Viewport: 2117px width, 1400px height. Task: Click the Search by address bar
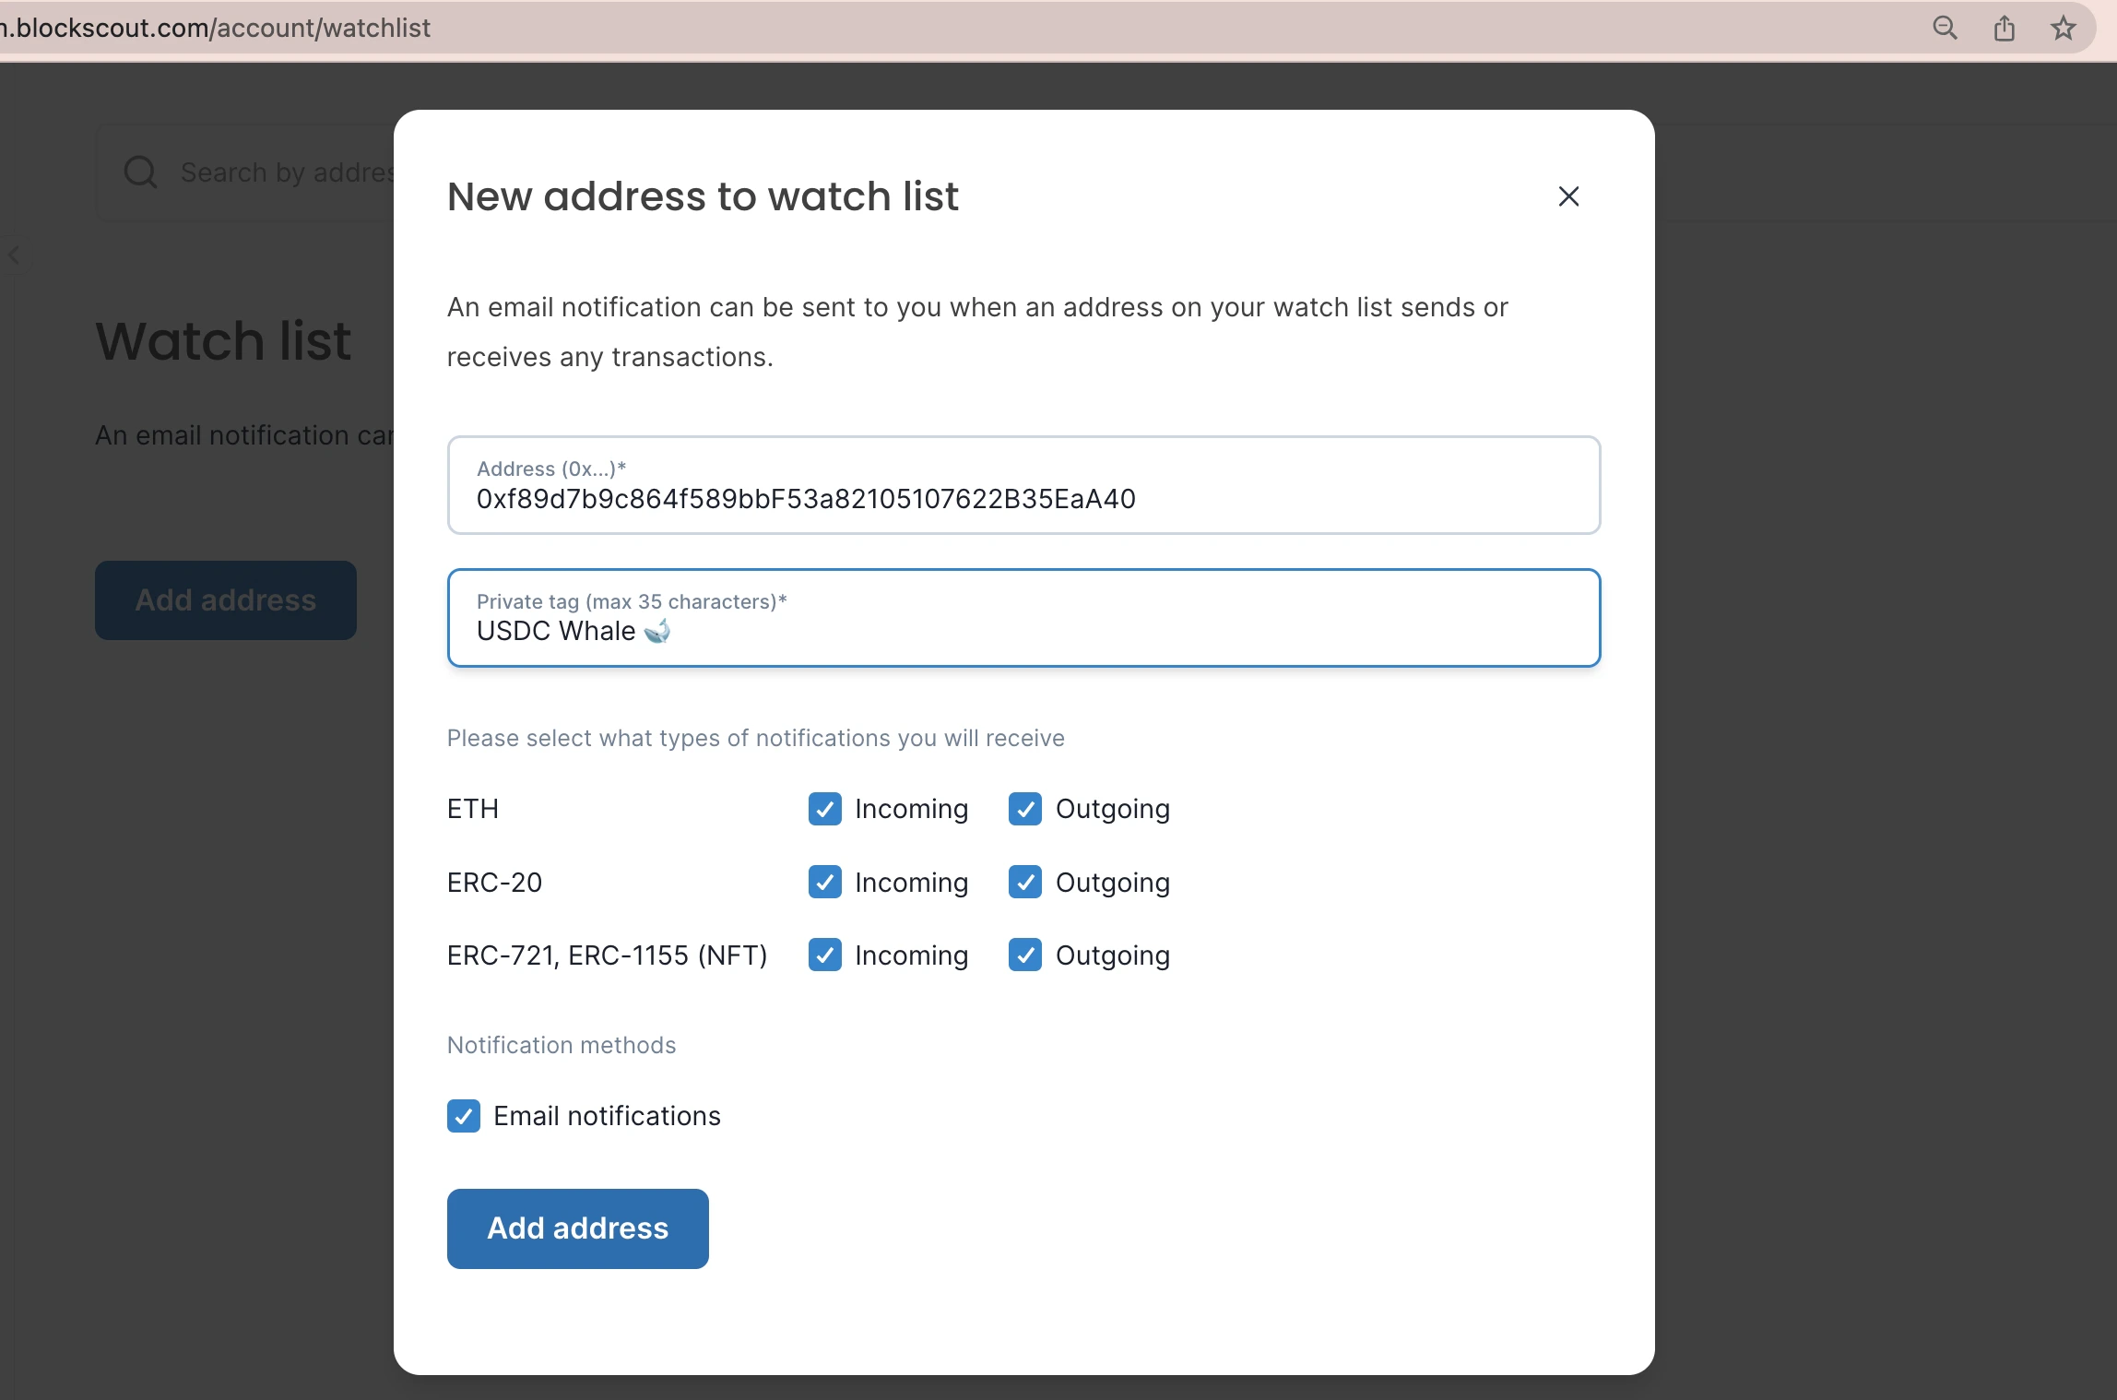click(x=286, y=172)
